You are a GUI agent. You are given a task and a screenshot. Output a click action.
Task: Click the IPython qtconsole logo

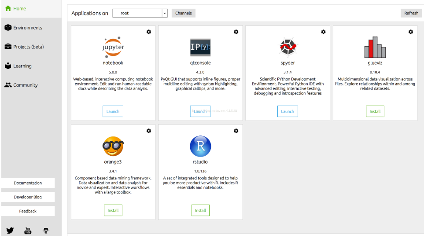point(200,47)
